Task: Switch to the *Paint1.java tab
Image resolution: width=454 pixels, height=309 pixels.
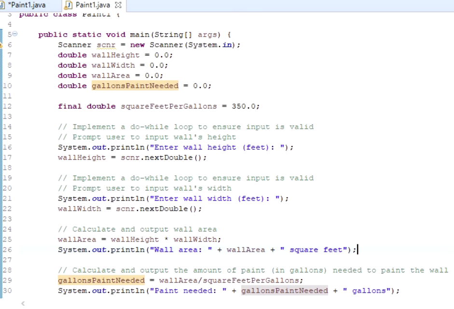Action: pyautogui.click(x=27, y=5)
